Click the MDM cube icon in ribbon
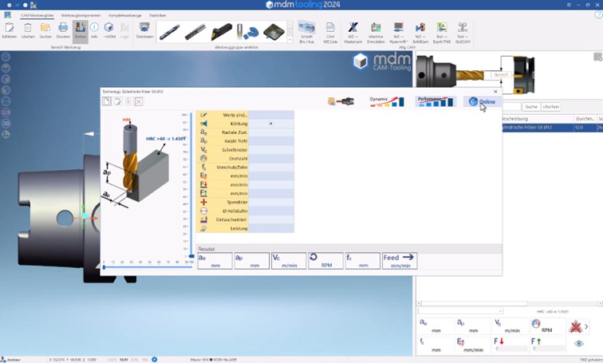 coord(109,30)
